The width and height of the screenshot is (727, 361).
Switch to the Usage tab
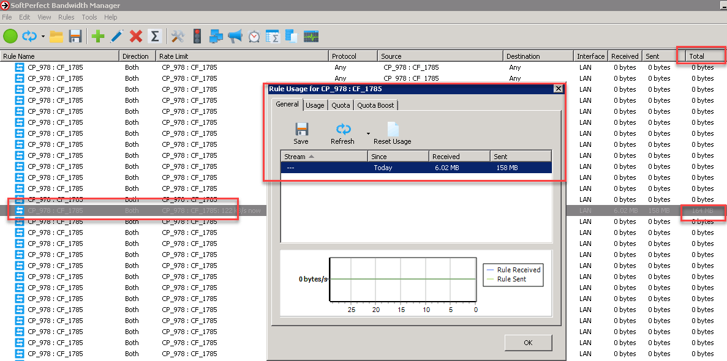315,105
